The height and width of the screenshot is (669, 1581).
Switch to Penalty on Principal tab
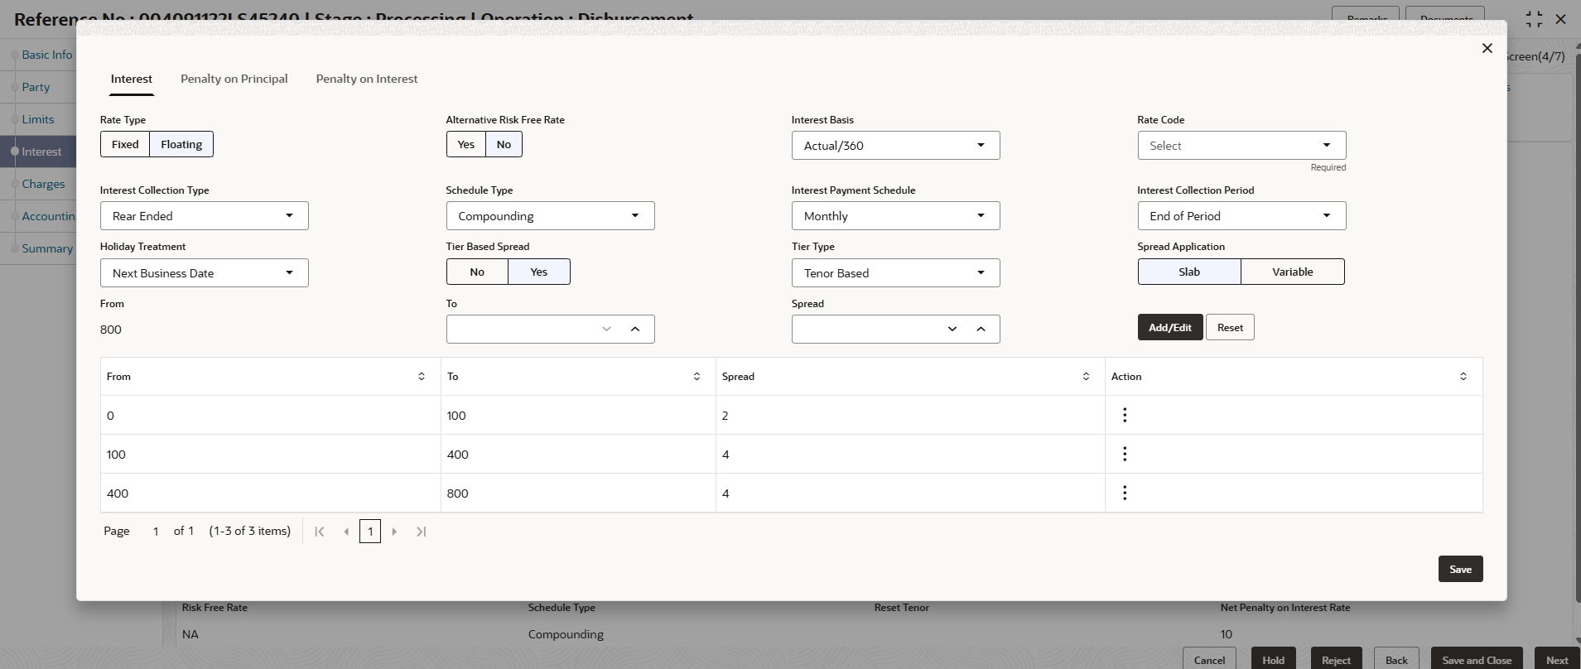(x=234, y=79)
